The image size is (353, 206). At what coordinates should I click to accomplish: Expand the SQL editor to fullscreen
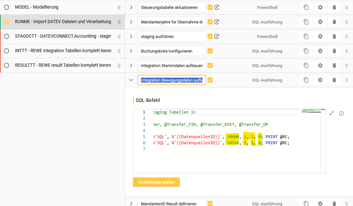pos(331,113)
